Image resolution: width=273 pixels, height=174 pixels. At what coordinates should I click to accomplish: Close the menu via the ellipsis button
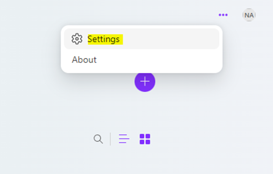(x=223, y=15)
